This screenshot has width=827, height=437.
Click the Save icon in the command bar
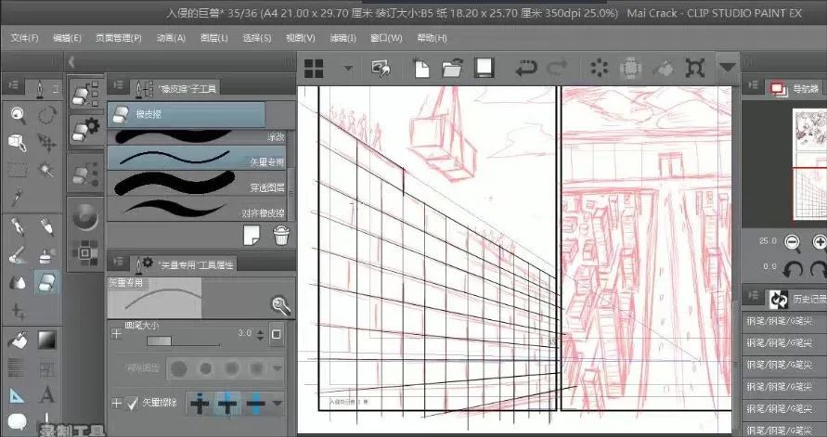pyautogui.click(x=484, y=68)
